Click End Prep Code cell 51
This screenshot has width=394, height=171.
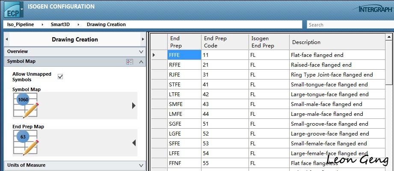225,124
